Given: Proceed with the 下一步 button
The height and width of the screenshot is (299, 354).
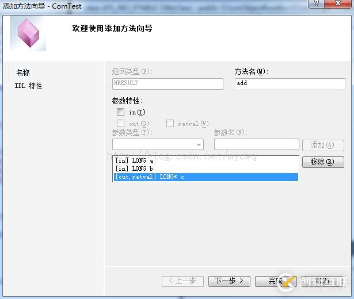Looking at the screenshot, I should point(229,281).
